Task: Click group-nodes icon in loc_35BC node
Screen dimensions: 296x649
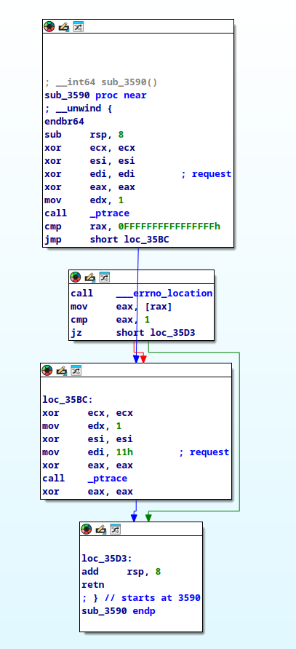Action: click(x=76, y=371)
